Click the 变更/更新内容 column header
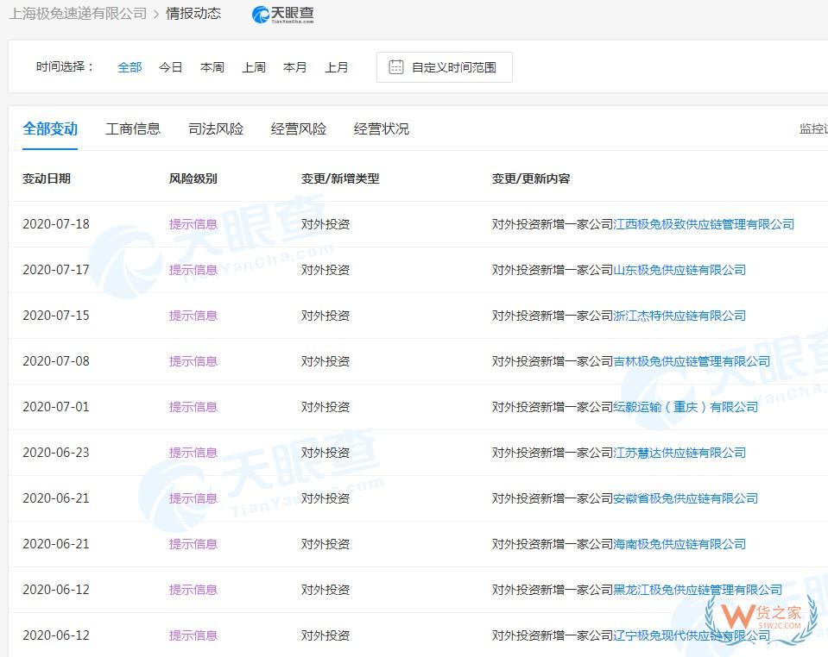Screen dimensions: 828x657 (x=531, y=178)
